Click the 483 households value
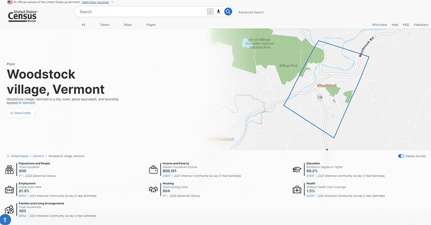 click(x=22, y=211)
